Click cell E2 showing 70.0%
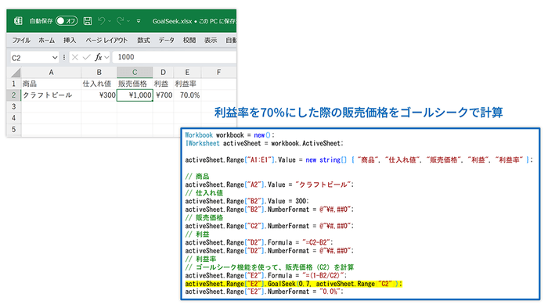Screen dimensions: 548x308 point(187,95)
